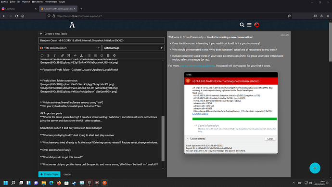The height and width of the screenshot is (187, 332).
Task: Open the forum hamburger menu
Action: 249,25
